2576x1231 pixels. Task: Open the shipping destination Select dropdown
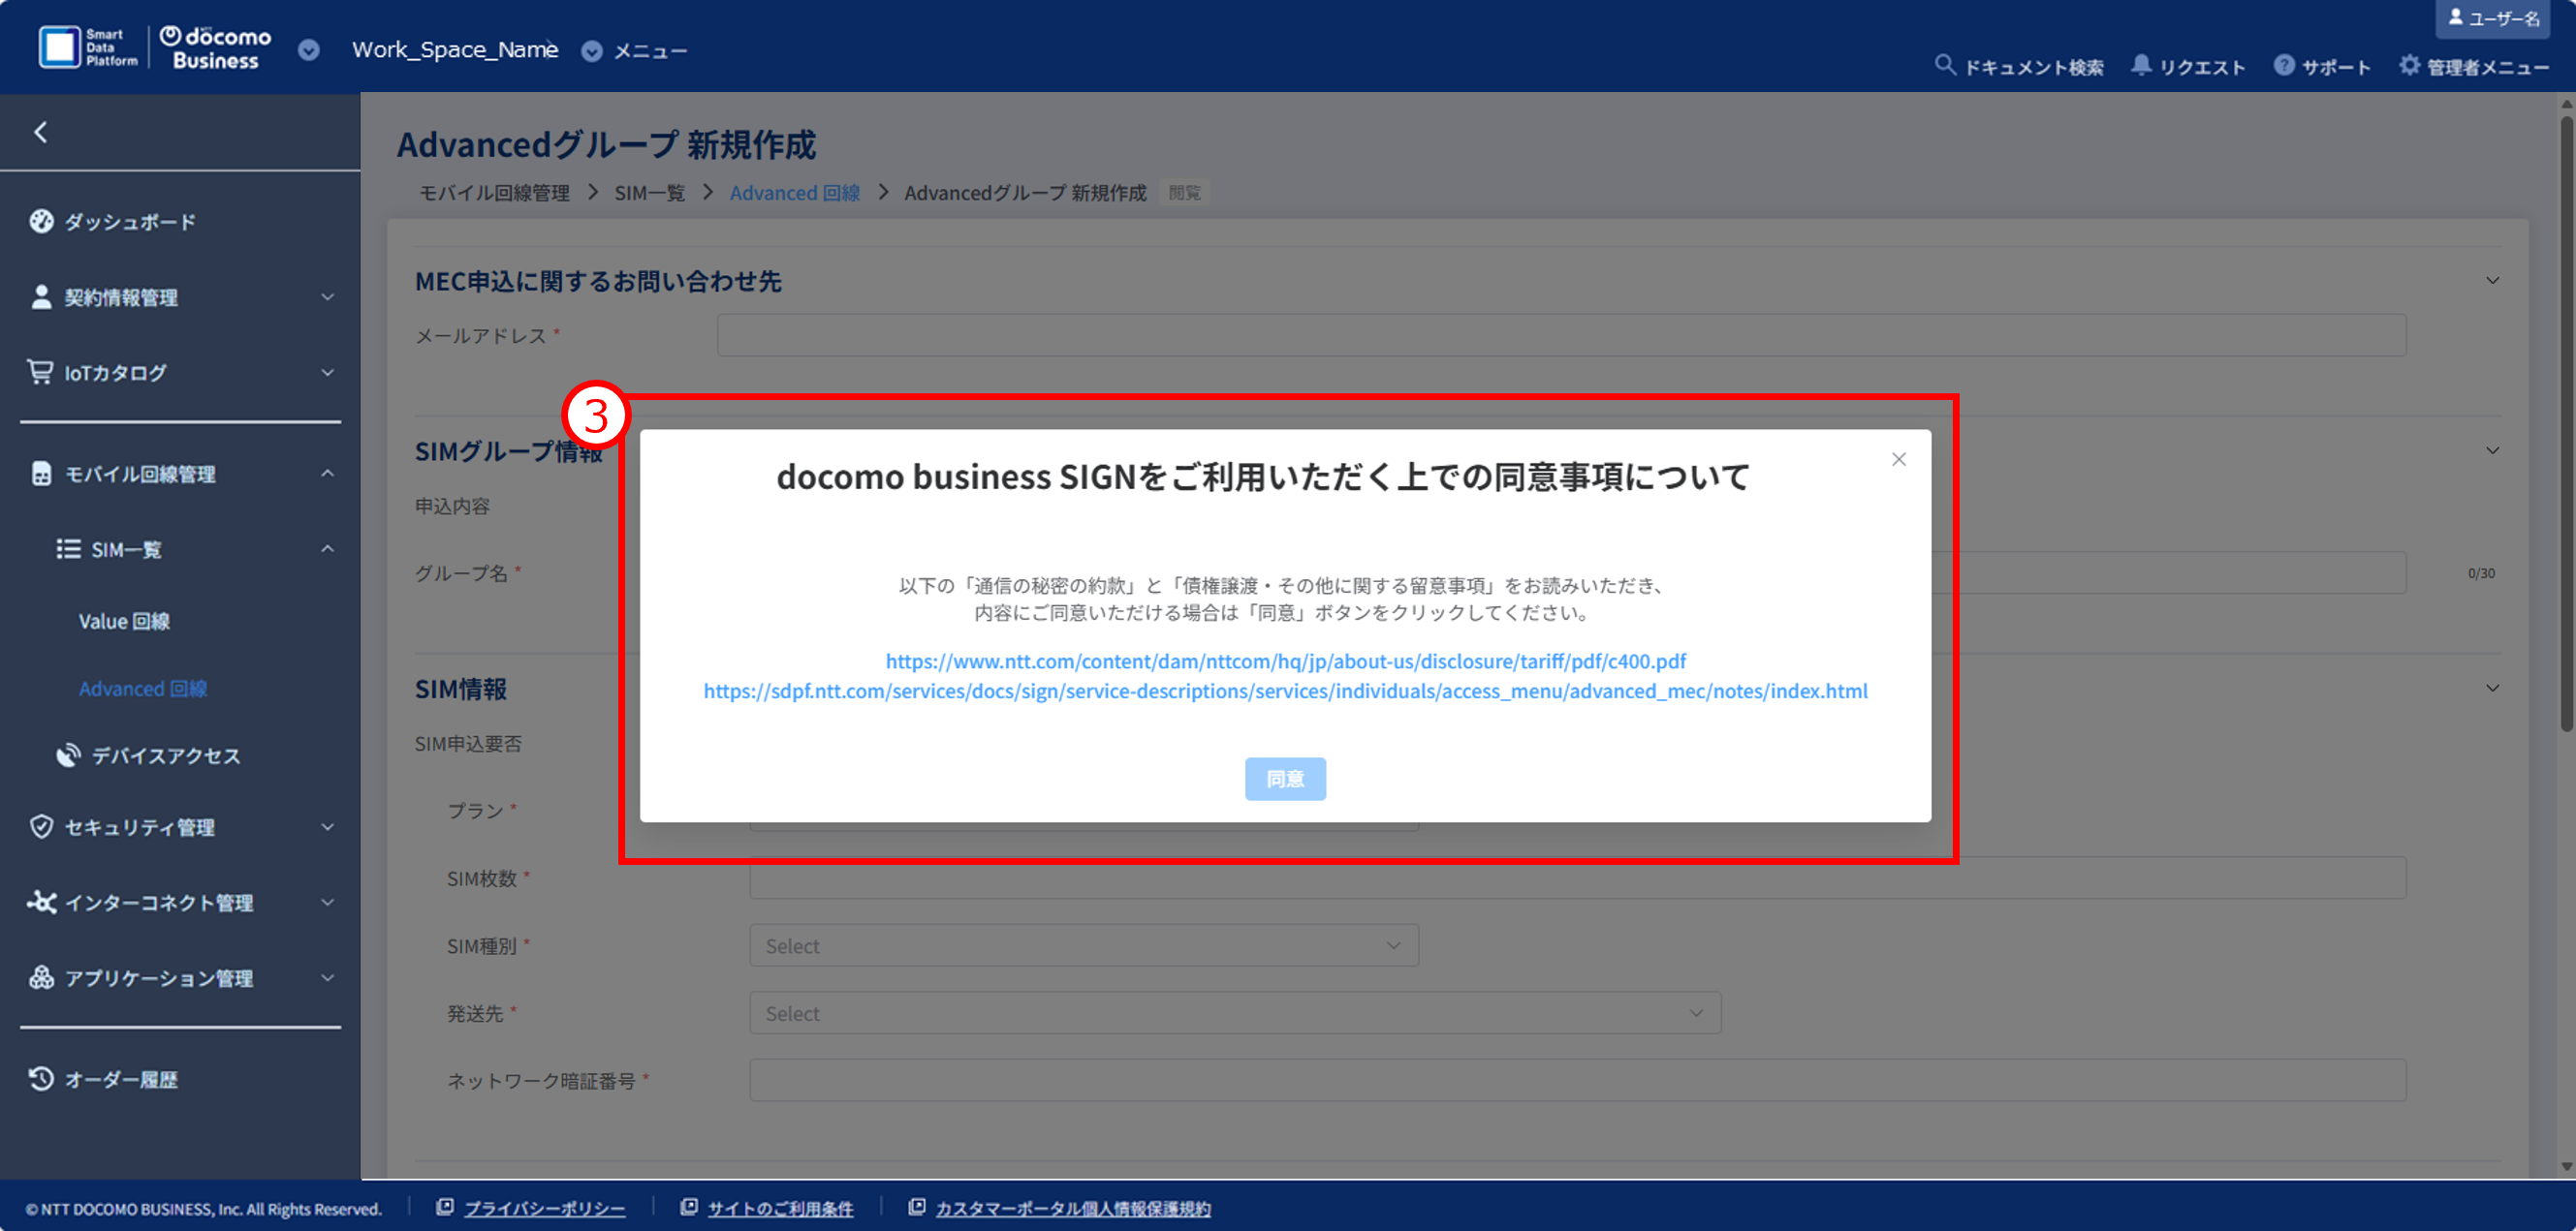[x=1234, y=1013]
